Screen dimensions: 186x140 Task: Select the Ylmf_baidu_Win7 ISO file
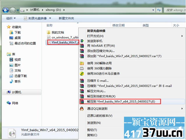point(65,42)
